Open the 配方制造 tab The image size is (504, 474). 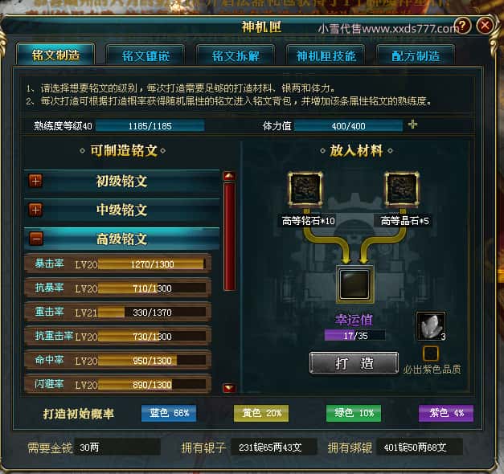[416, 55]
